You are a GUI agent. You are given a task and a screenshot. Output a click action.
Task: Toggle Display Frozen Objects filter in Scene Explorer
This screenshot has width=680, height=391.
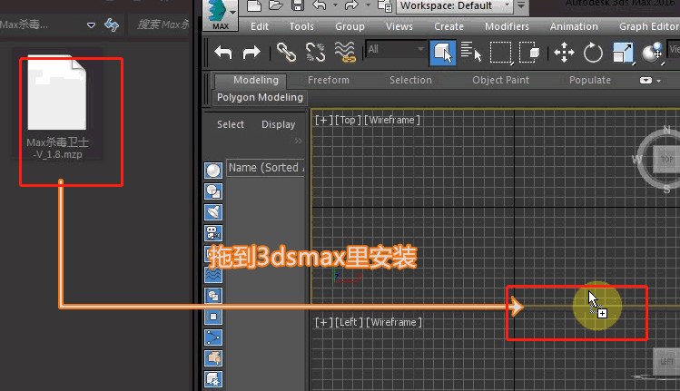tap(213, 379)
